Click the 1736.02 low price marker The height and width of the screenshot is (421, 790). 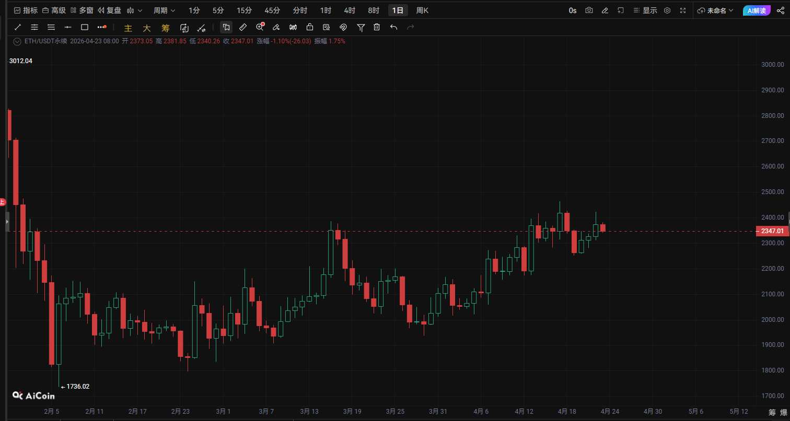pyautogui.click(x=78, y=387)
